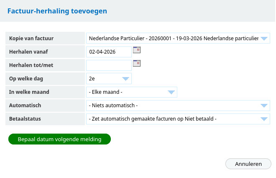Open the calendar picker for Herhalen vanaf
Viewport: 276px width, 178px height.
137,50
